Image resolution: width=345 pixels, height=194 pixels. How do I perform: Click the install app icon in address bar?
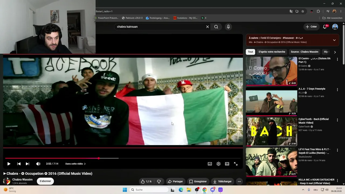[x=297, y=11]
